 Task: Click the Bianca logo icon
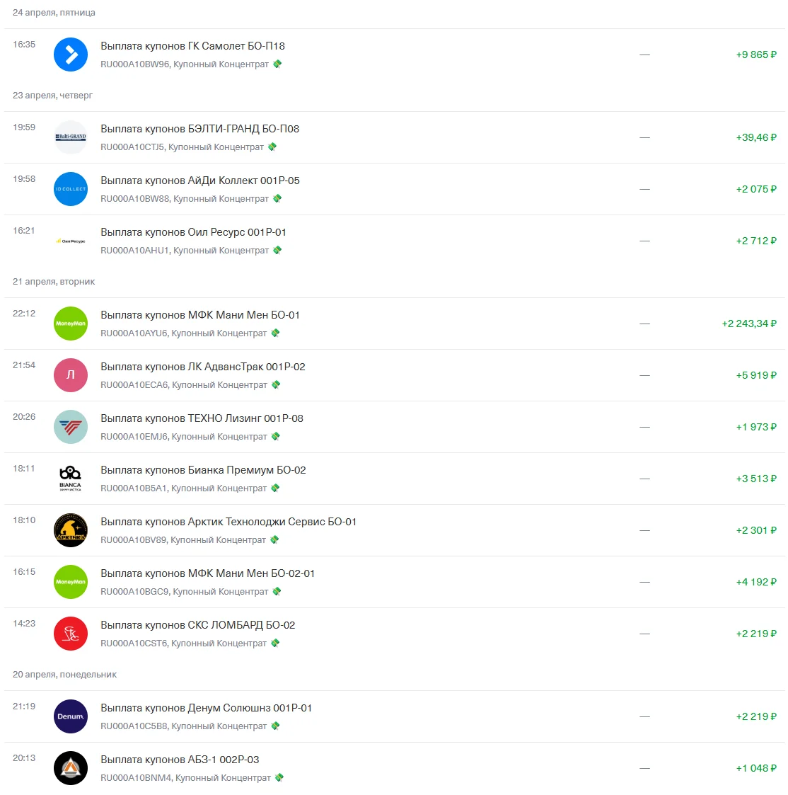(x=71, y=479)
